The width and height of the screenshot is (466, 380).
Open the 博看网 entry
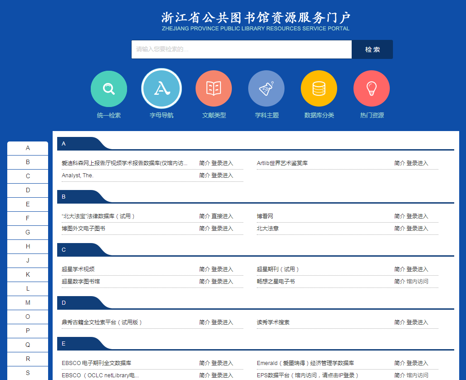click(x=265, y=216)
